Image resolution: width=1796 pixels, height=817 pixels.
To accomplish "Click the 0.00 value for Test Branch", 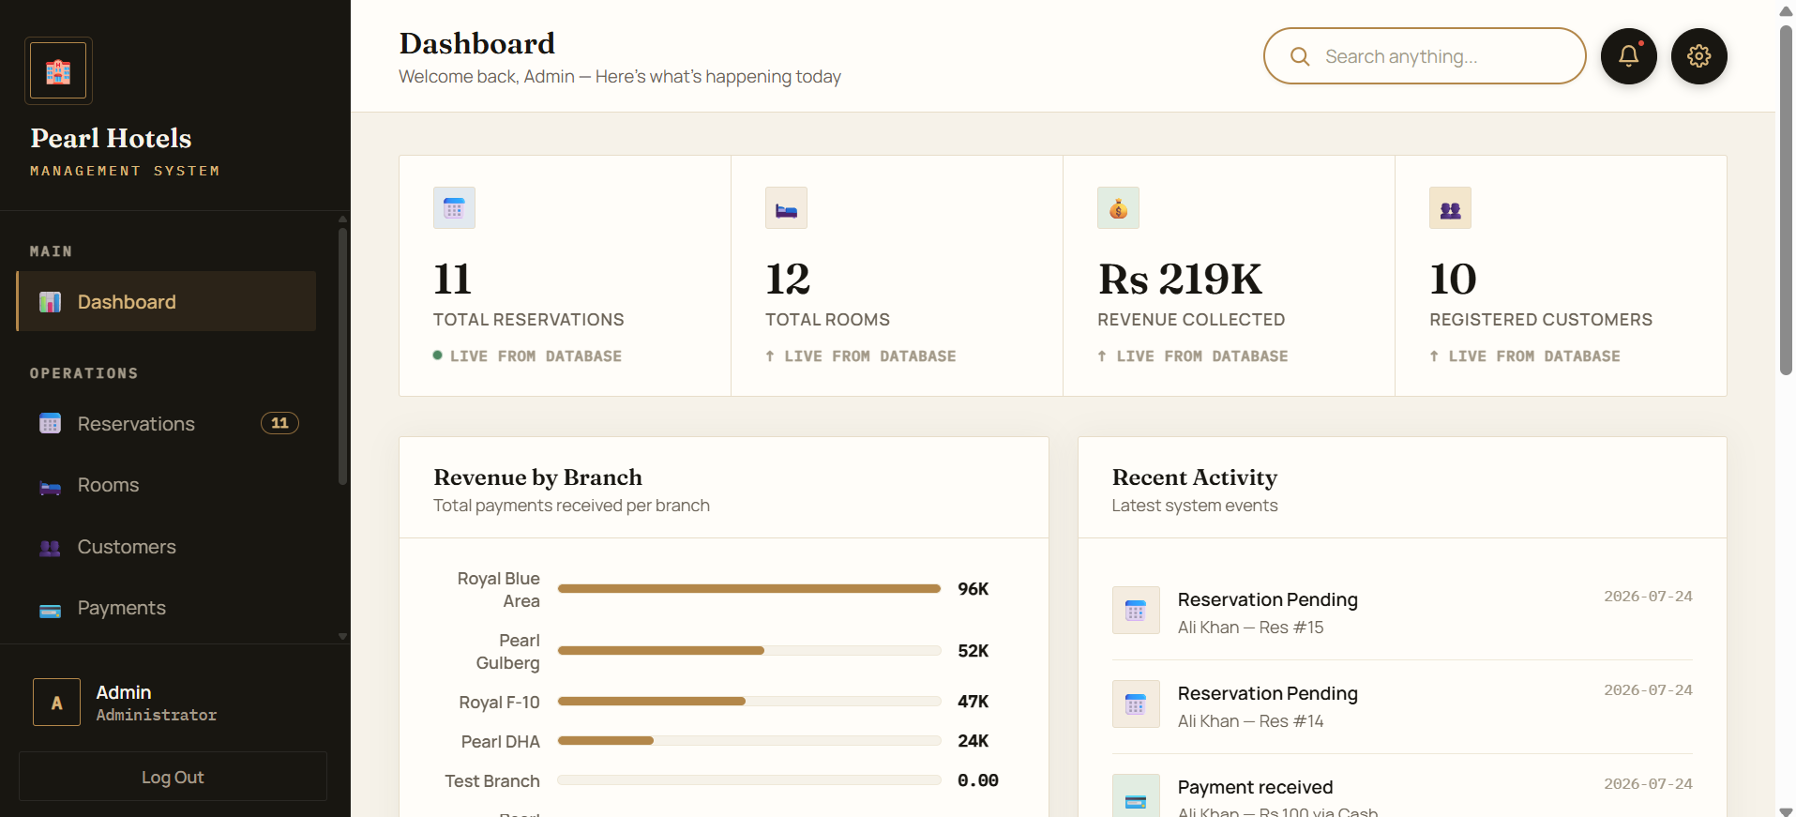I will tap(977, 780).
